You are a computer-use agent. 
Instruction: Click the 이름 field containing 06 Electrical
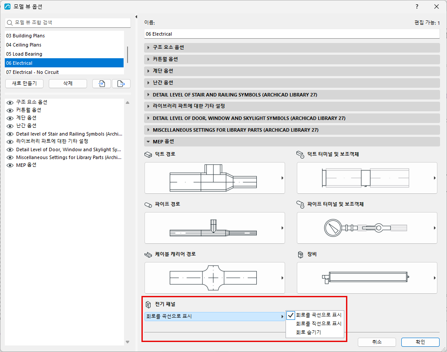(x=292, y=34)
